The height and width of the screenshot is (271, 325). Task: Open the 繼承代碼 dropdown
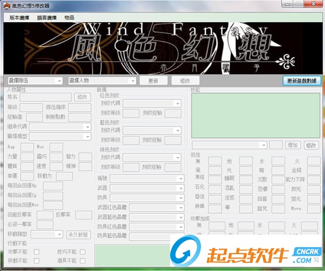point(60,127)
